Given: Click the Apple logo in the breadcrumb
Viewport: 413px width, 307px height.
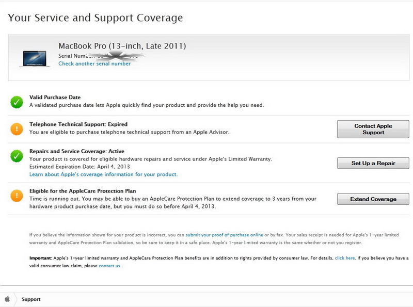Looking at the screenshot, I should 7,299.
